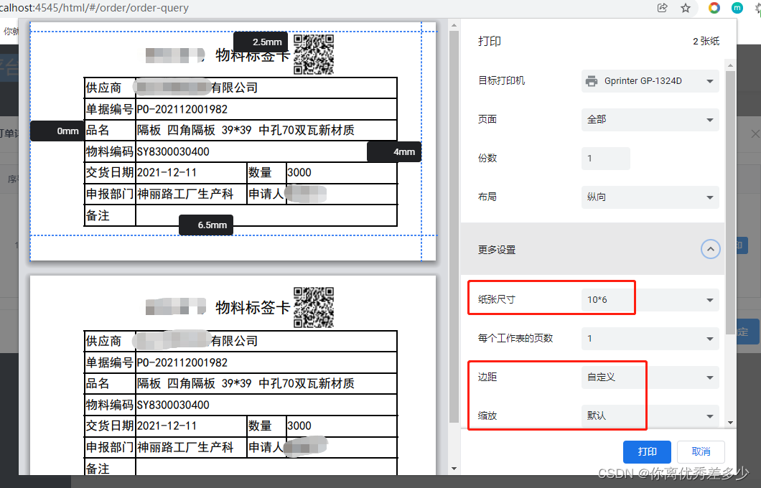The width and height of the screenshot is (761, 488).
Task: Open the margins dropdown showing 自定义
Action: click(650, 377)
